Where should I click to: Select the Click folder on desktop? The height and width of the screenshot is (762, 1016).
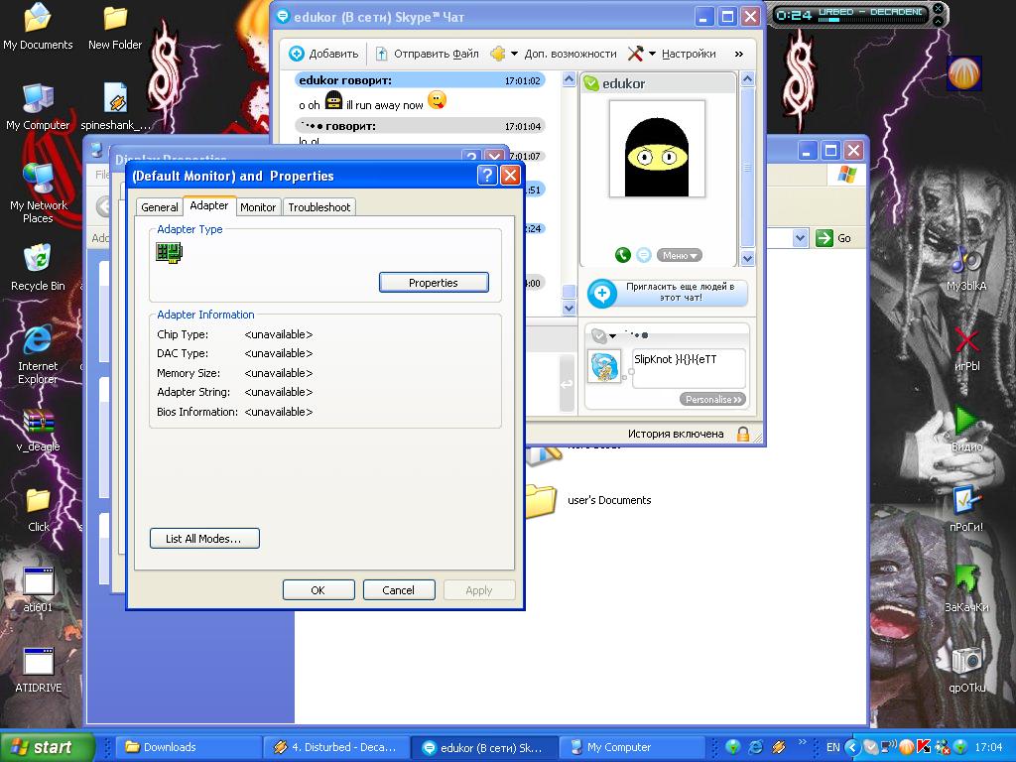point(39,510)
